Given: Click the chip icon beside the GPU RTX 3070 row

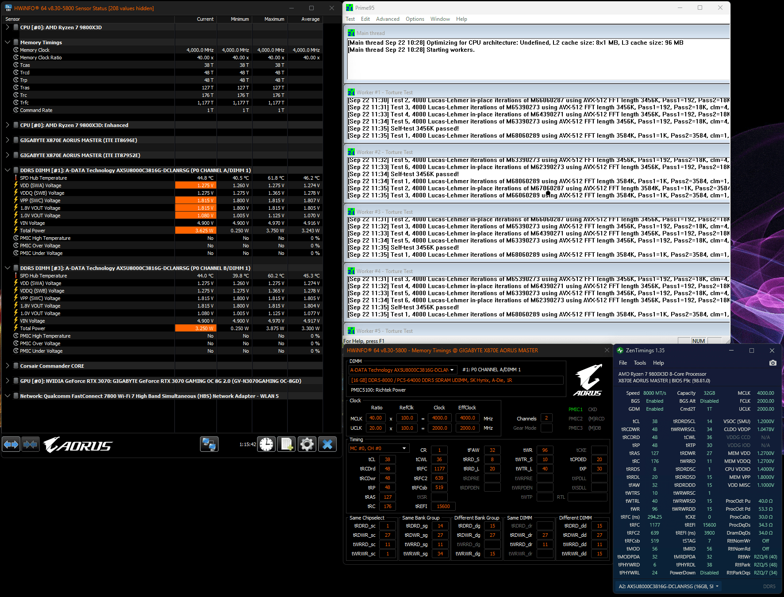Looking at the screenshot, I should 16,381.
